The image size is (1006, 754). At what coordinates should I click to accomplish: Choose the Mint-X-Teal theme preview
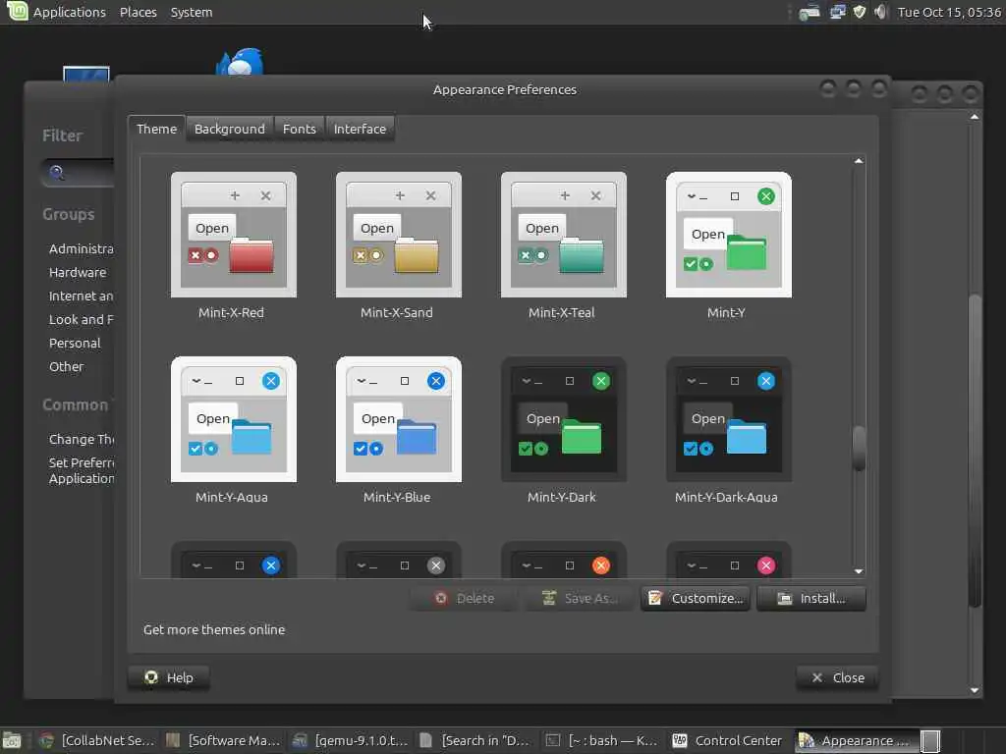(563, 235)
